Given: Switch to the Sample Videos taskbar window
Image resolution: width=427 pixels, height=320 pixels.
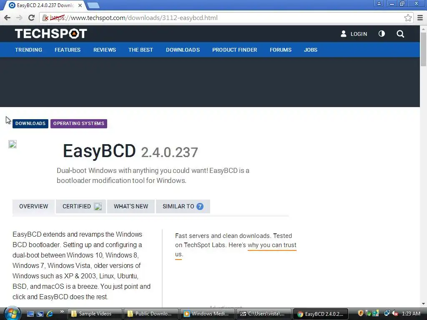Looking at the screenshot, I should pyautogui.click(x=95, y=314).
